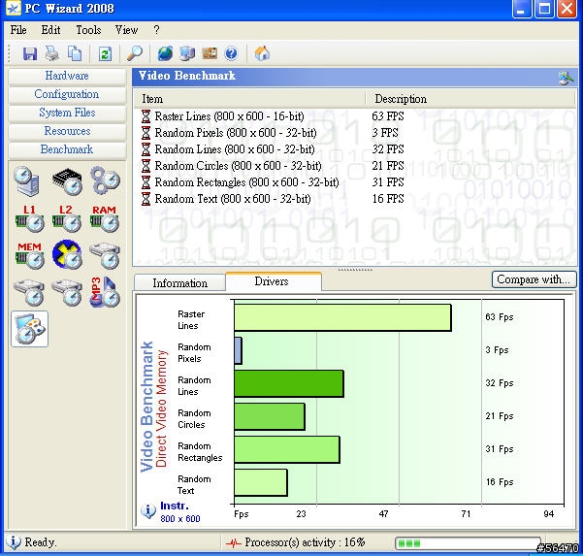583x556 pixels.
Task: Open the File menu
Action: (x=18, y=30)
